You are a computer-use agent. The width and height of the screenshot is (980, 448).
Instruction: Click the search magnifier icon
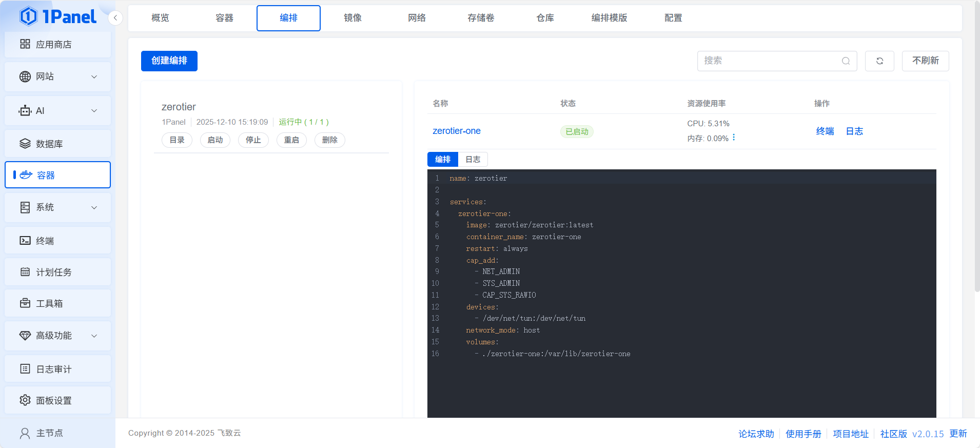point(846,61)
